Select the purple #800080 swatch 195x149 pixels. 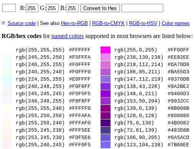(x=106, y=116)
